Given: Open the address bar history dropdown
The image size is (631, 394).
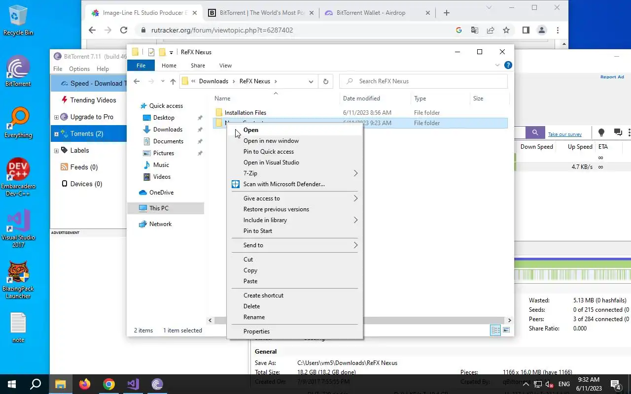Looking at the screenshot, I should click(x=311, y=81).
